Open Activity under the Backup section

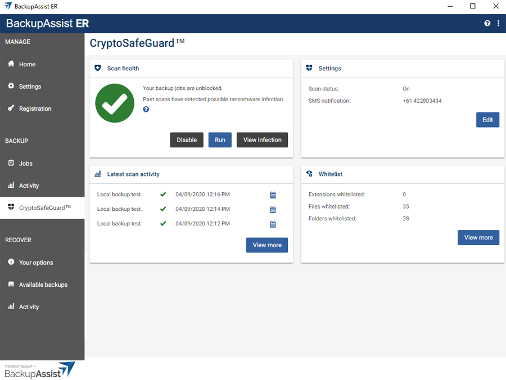(42, 186)
